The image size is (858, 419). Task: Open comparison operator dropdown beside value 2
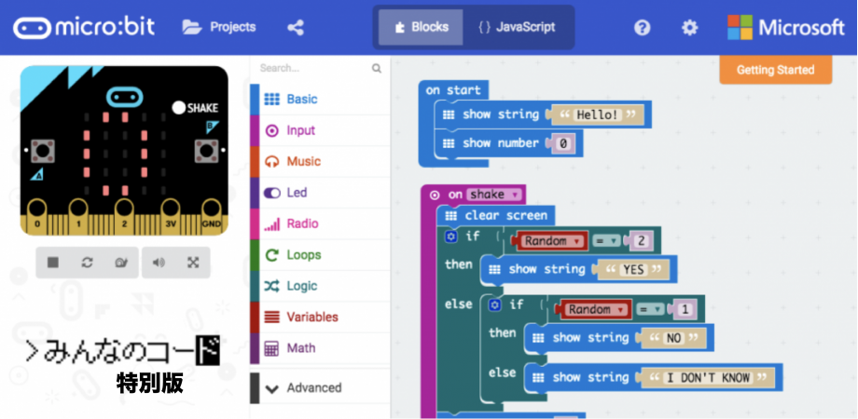[x=607, y=241]
